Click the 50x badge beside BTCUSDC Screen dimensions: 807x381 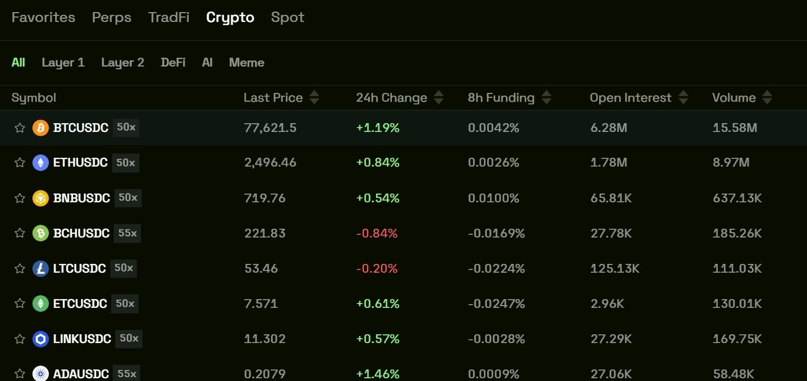pos(126,128)
